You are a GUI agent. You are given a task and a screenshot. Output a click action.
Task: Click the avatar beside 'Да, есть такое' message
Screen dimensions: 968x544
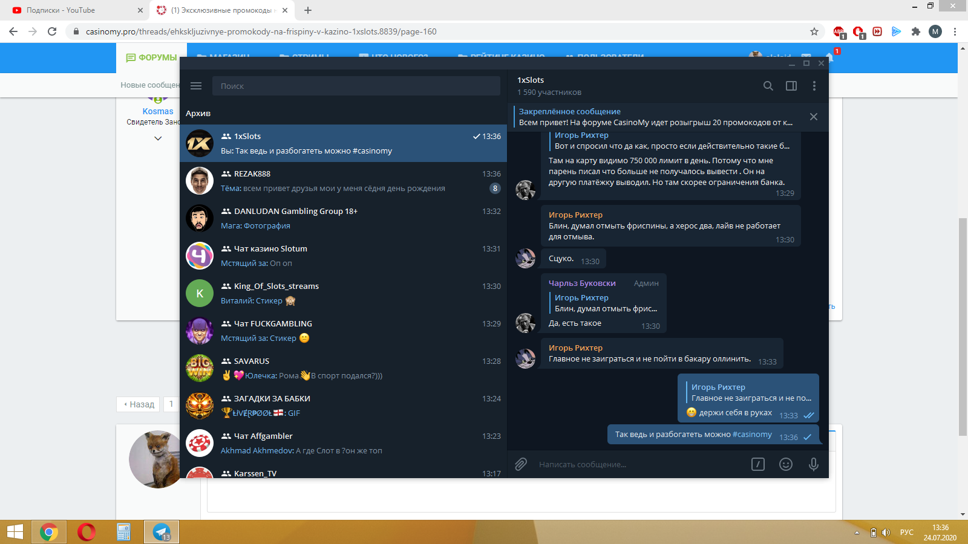[x=525, y=323]
